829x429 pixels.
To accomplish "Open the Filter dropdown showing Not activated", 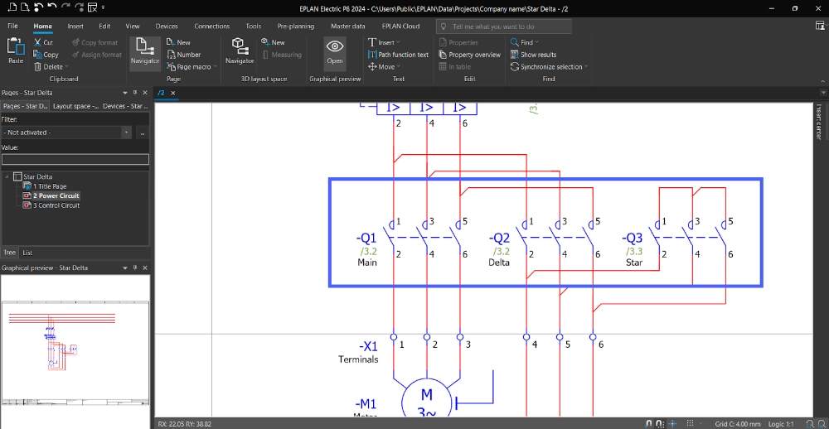I will [126, 133].
